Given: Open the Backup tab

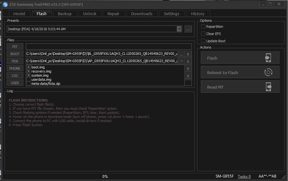Looking at the screenshot, I should click(65, 14).
